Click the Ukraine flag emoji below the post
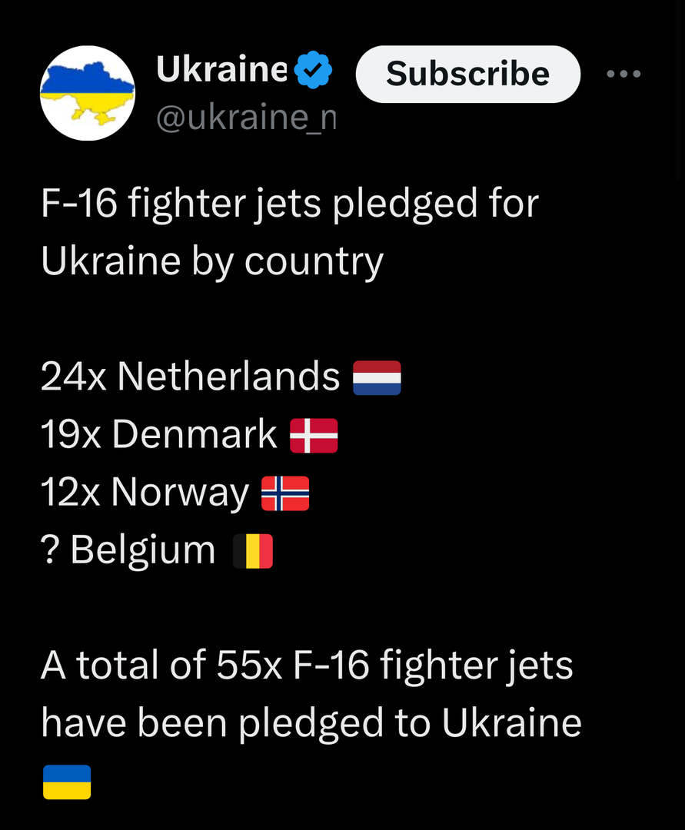 pos(67,782)
